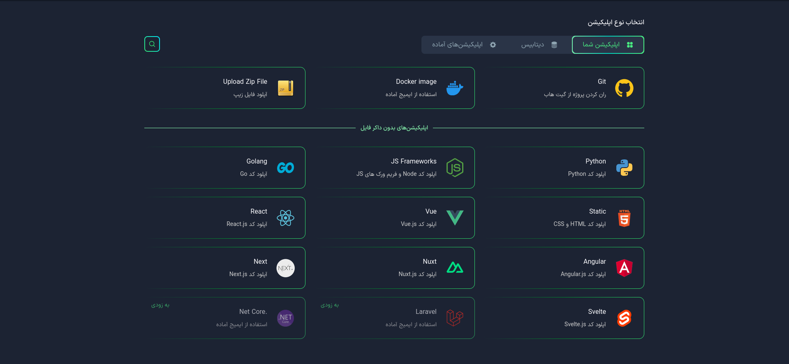Click the 'Net Core.' card title

click(x=253, y=311)
